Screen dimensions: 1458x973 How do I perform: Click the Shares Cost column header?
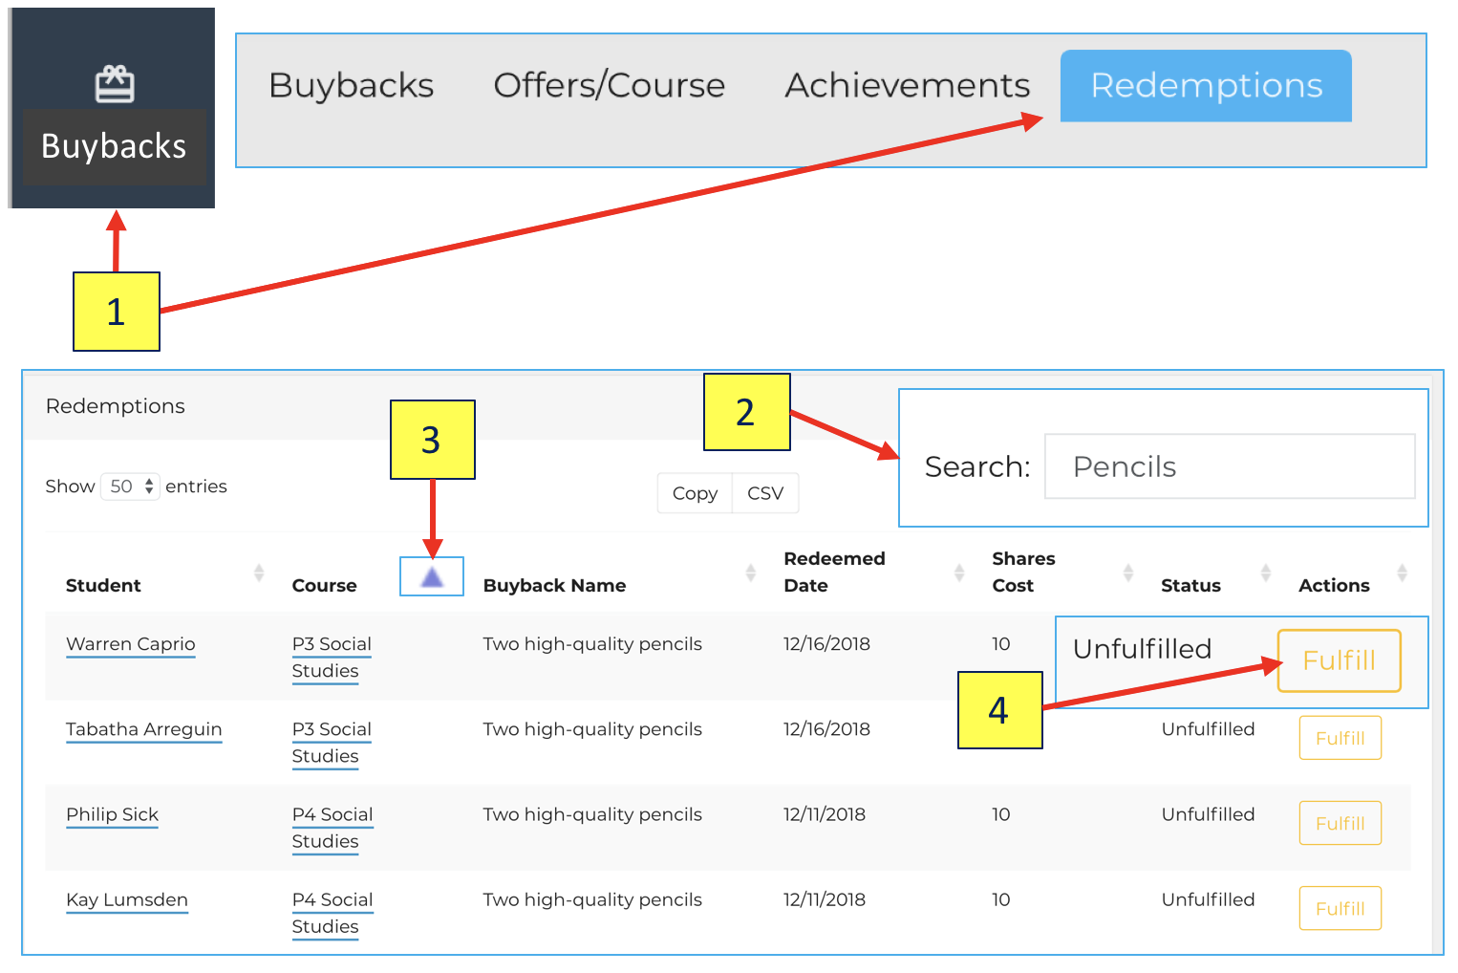pos(1023,572)
